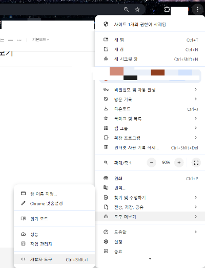Enter full screen with the fullscreen icon
This screenshot has height=268, width=205.
[196, 163]
